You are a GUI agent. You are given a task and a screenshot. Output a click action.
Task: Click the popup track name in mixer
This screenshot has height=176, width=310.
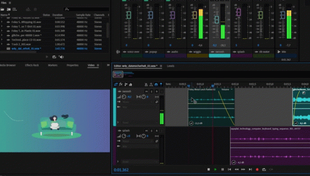pyautogui.click(x=153, y=52)
